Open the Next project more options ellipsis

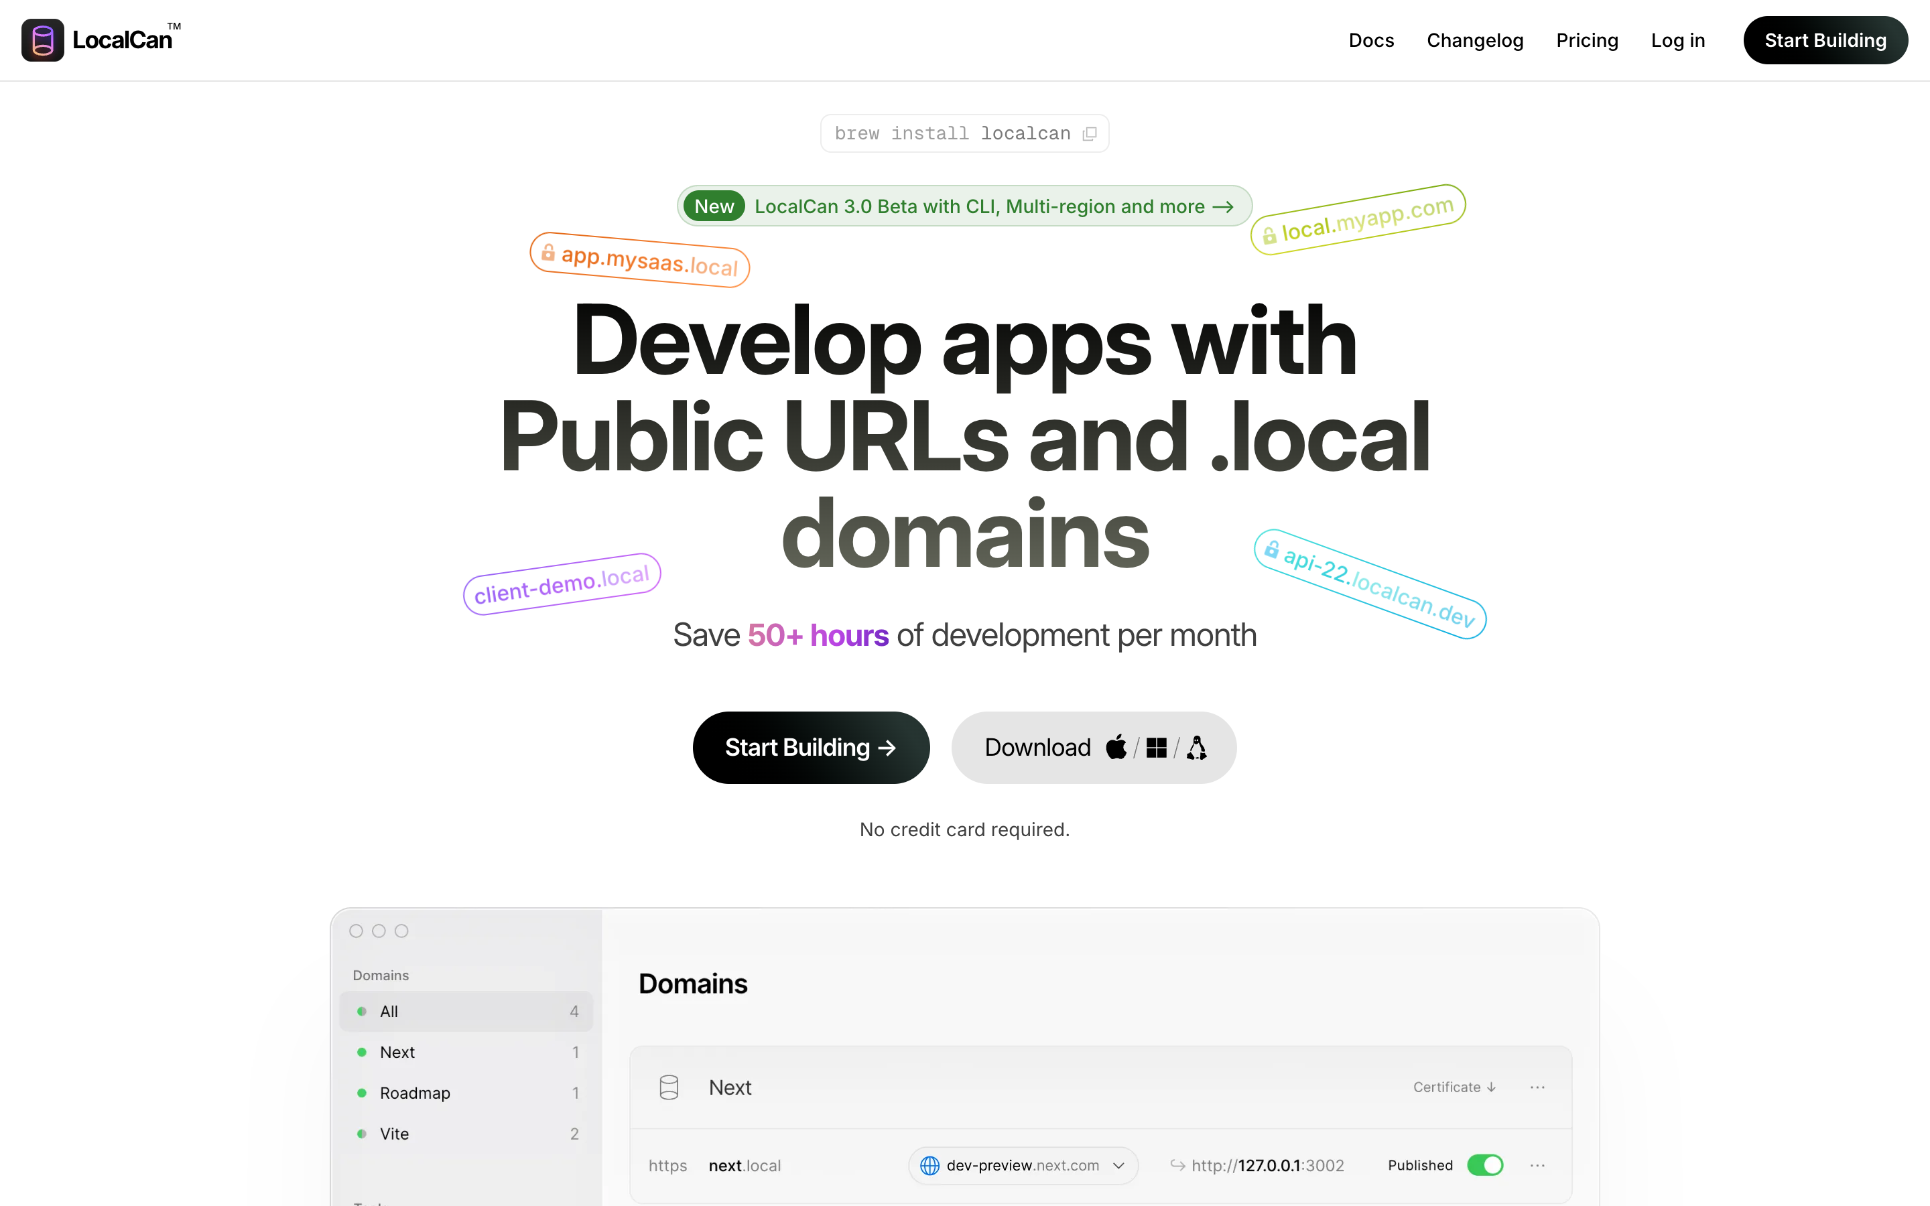click(1537, 1087)
